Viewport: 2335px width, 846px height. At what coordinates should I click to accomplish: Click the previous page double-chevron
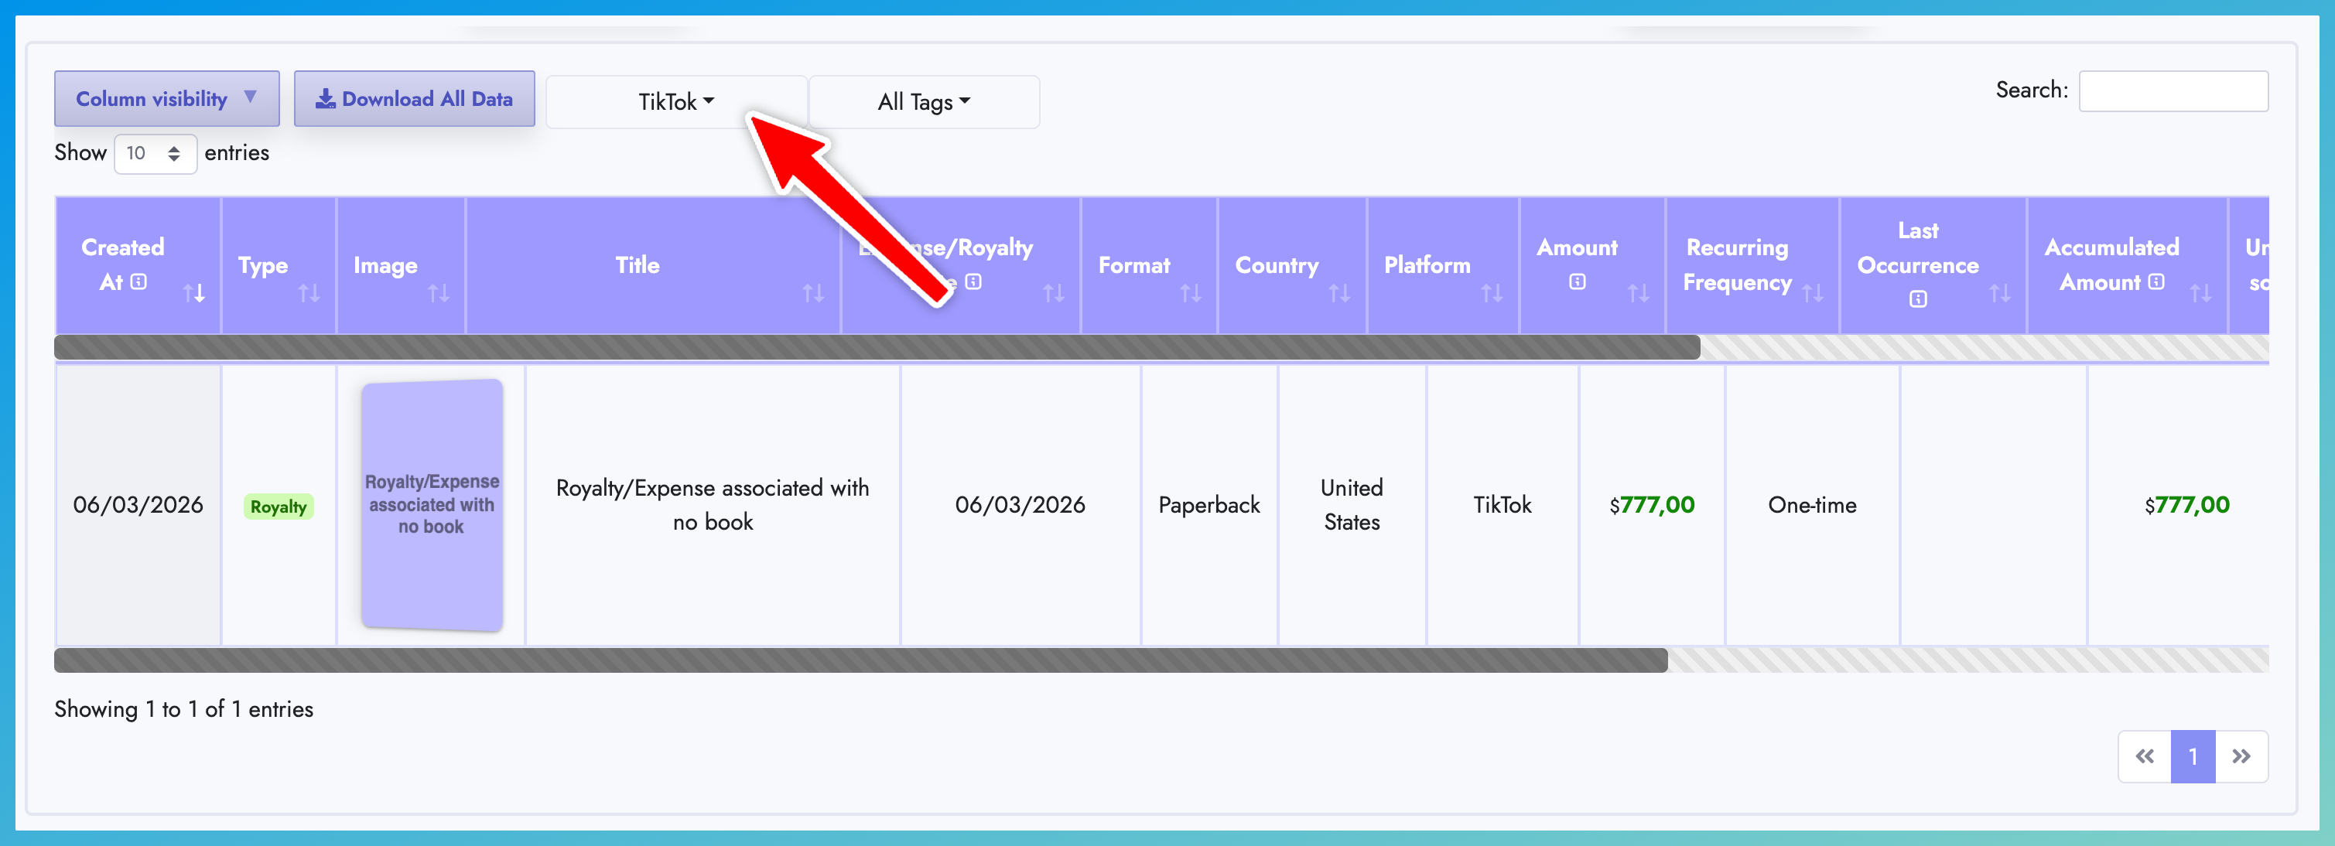tap(2144, 756)
